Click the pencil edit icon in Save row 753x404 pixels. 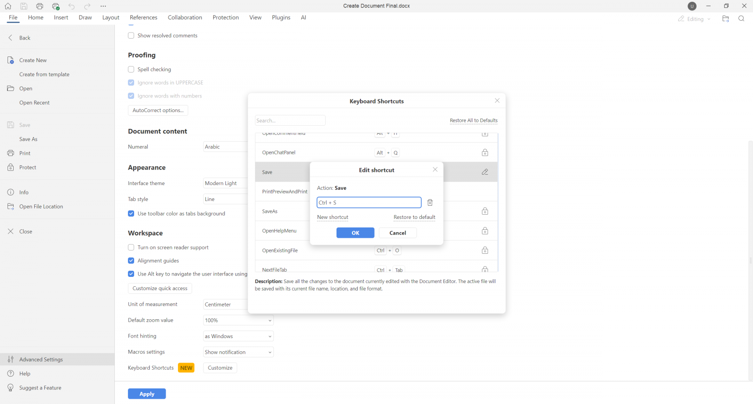(485, 172)
